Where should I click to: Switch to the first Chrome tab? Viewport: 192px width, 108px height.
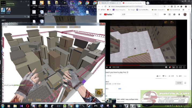point(109,3)
